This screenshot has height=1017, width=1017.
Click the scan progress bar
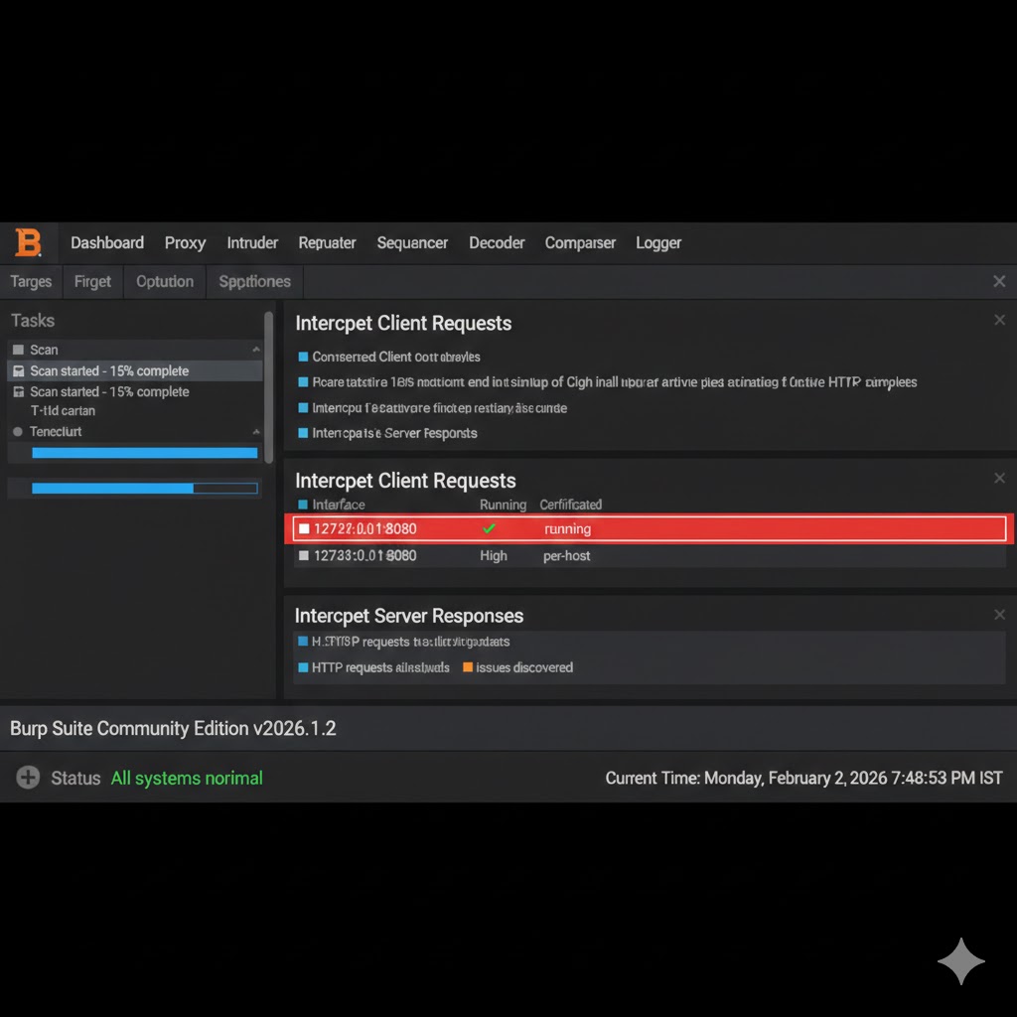(x=144, y=452)
